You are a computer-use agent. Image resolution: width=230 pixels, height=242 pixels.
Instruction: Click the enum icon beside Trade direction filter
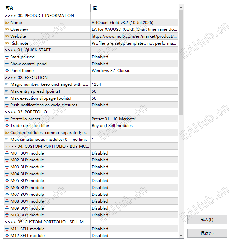pyautogui.click(x=7, y=125)
